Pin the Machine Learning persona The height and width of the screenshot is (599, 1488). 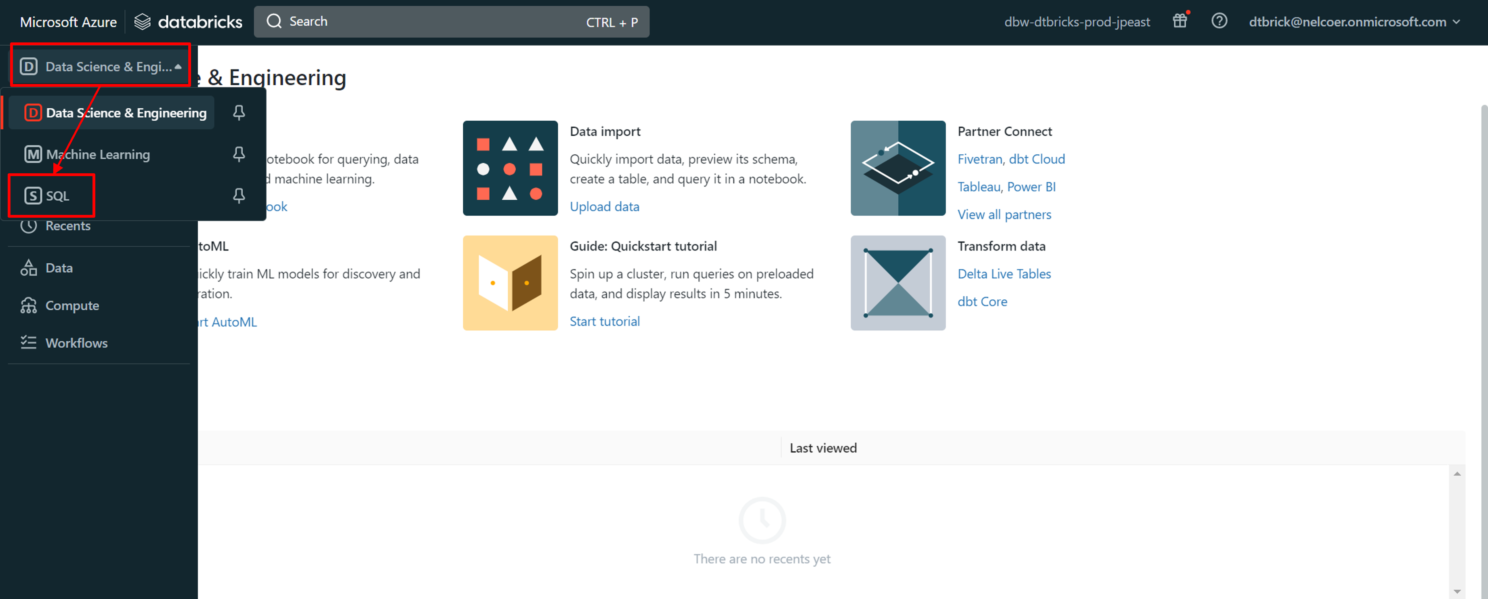click(x=239, y=154)
